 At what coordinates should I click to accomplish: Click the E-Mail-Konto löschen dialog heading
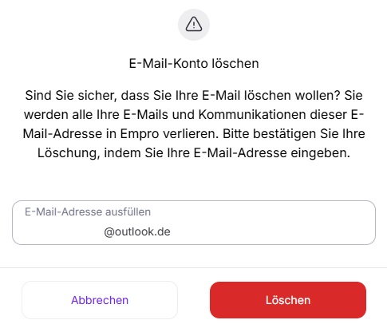pos(194,64)
